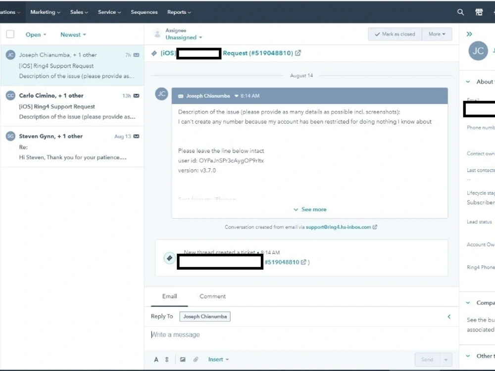Collapse the right sidebar with double chevron

coord(469,34)
